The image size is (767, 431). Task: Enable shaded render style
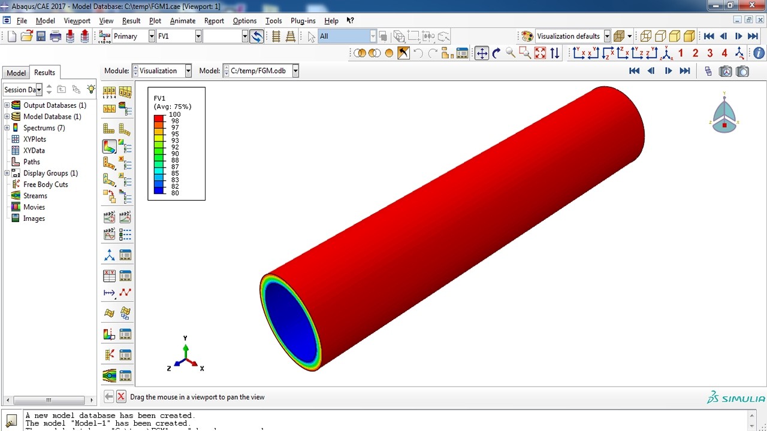(x=689, y=37)
